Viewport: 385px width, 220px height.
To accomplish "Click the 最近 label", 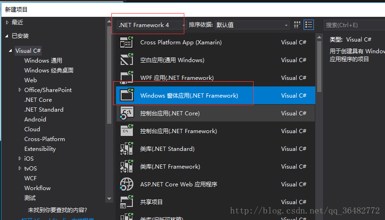I will point(17,22).
